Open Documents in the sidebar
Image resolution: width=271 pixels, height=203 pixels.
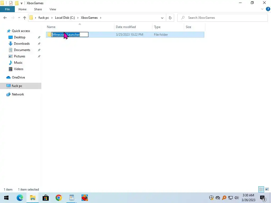click(x=22, y=50)
